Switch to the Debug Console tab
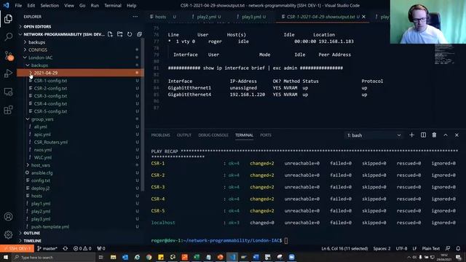 [x=213, y=135]
